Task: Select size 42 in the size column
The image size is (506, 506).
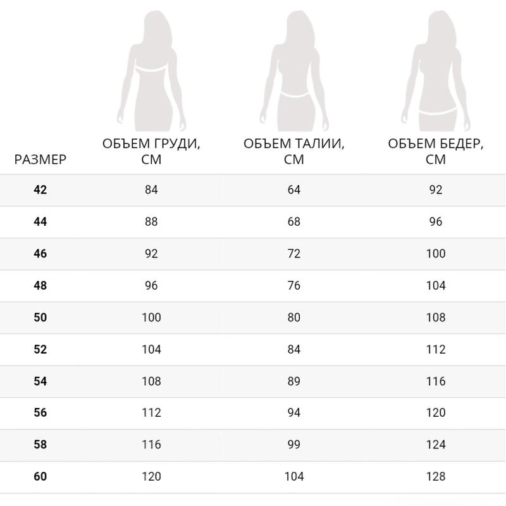Action: click(x=40, y=190)
